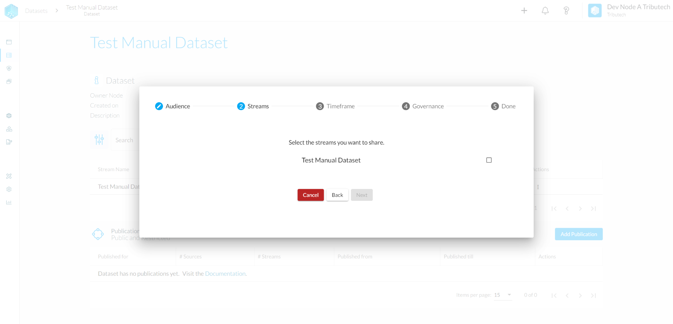Go back to the Audience step
The height and width of the screenshot is (324, 673).
(x=337, y=195)
